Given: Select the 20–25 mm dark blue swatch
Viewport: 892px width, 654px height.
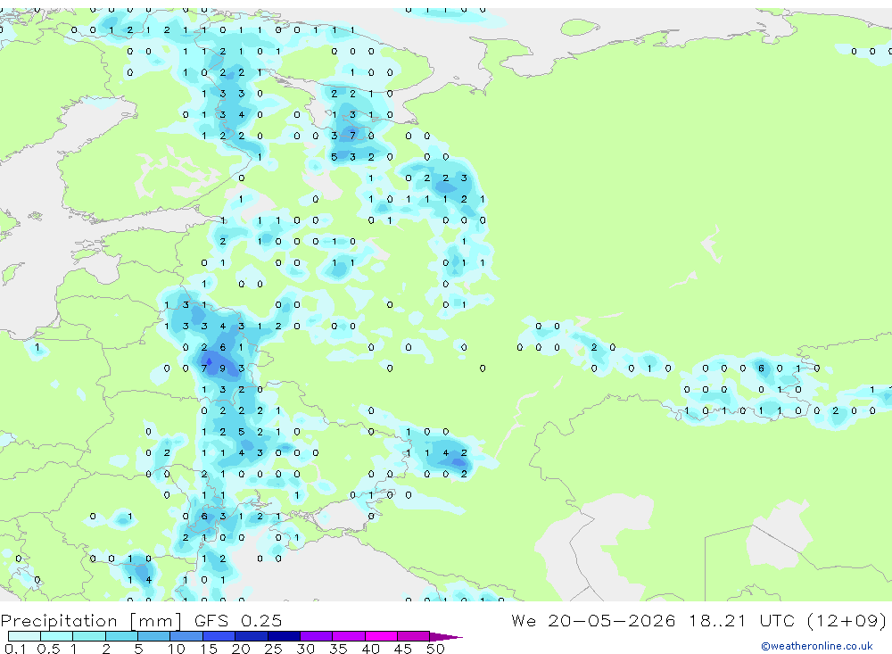Looking at the screenshot, I should tap(252, 636).
